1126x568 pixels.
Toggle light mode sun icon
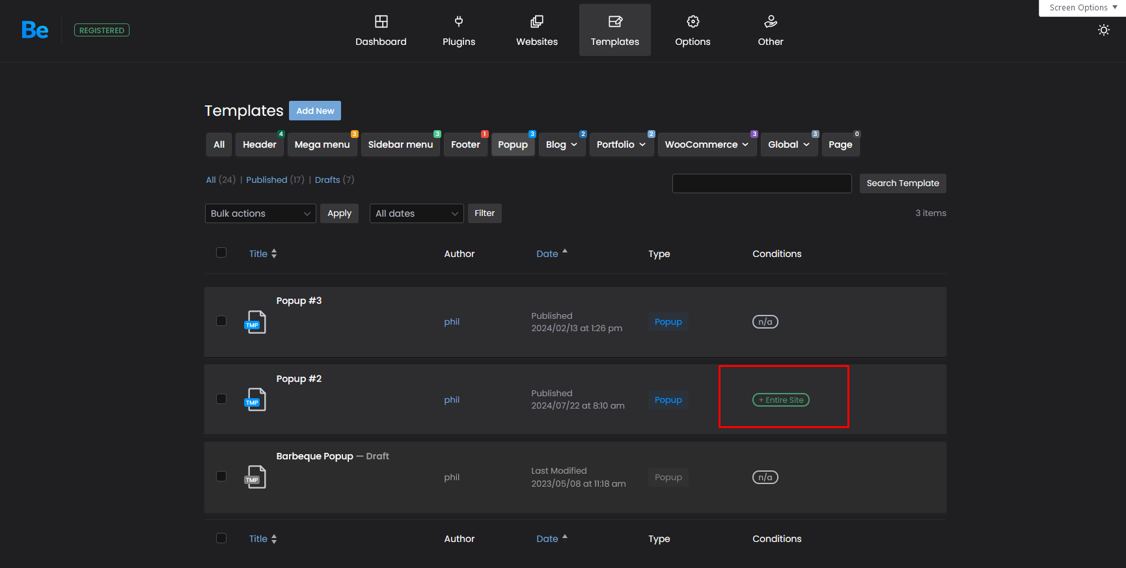[x=1104, y=30]
